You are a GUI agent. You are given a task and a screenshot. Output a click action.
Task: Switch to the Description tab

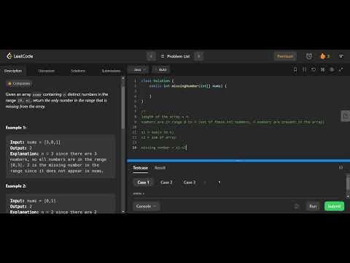13,71
